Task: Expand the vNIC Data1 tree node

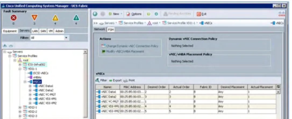Action: [x=30, y=86]
